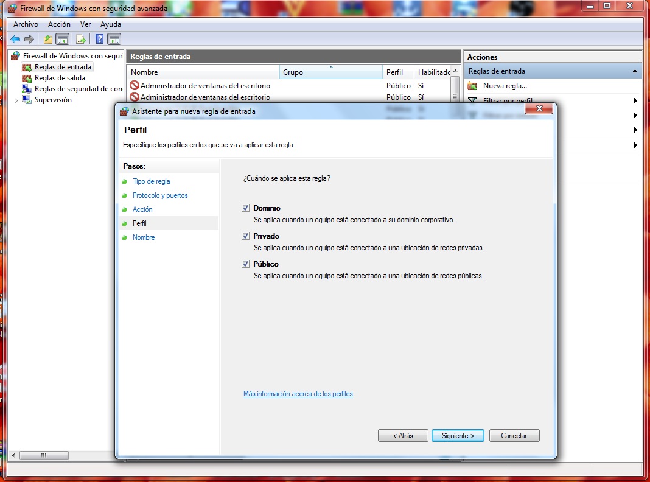Open help via blue question mark icon
The image size is (650, 482).
[x=99, y=39]
